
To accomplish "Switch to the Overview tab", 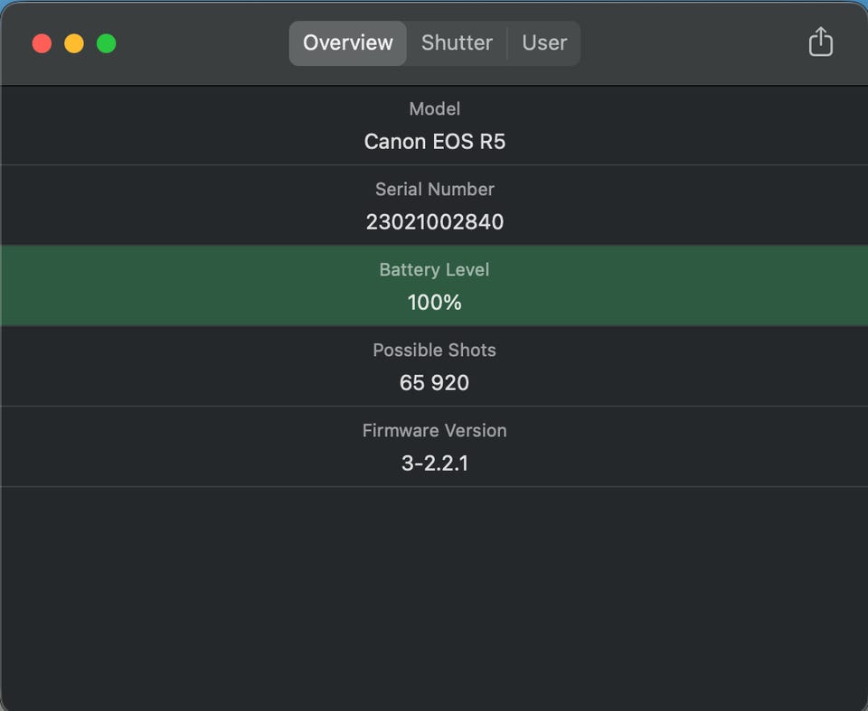I will 348,42.
